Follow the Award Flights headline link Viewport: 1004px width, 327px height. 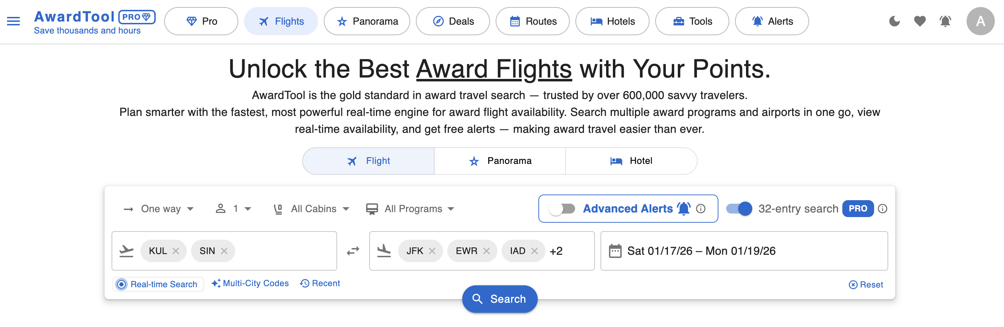[x=494, y=69]
